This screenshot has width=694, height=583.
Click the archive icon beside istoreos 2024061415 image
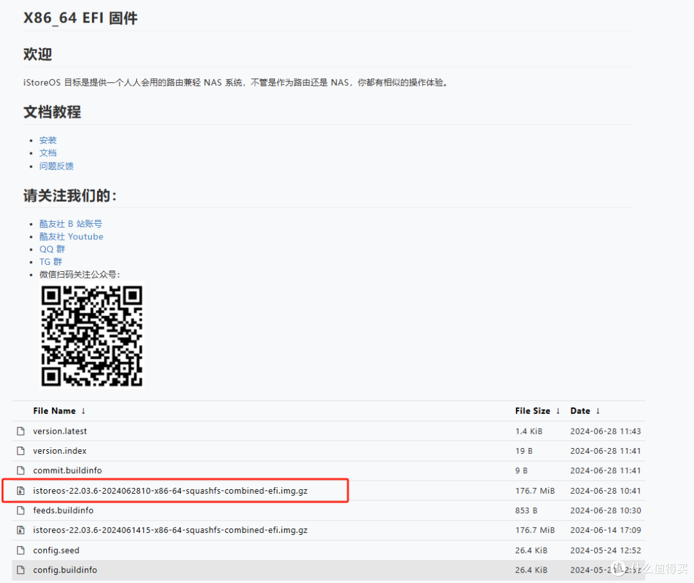(x=21, y=530)
